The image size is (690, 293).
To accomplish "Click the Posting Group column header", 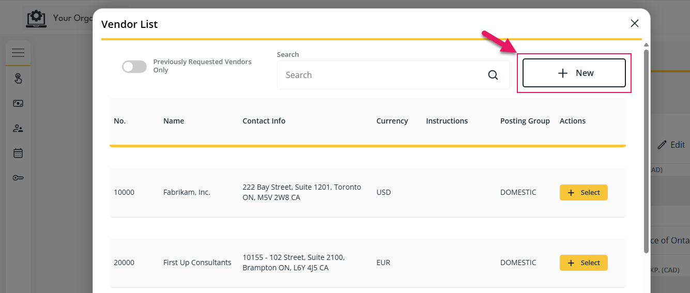I will coord(525,121).
